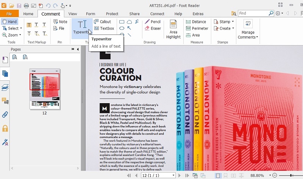
Task: Open the Security lock panel
Action: [x=5, y=128]
